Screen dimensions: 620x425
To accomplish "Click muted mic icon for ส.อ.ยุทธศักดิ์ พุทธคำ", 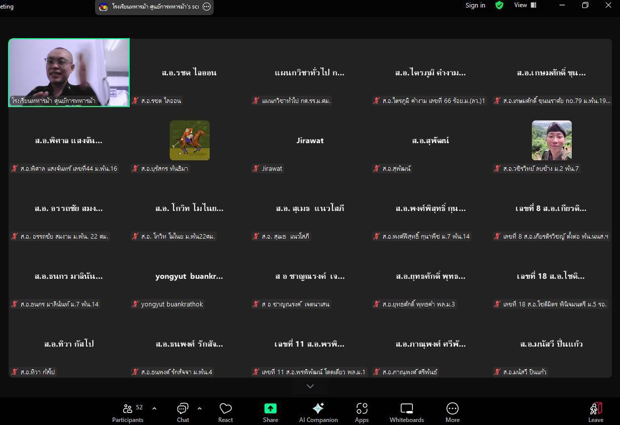I will coord(377,304).
